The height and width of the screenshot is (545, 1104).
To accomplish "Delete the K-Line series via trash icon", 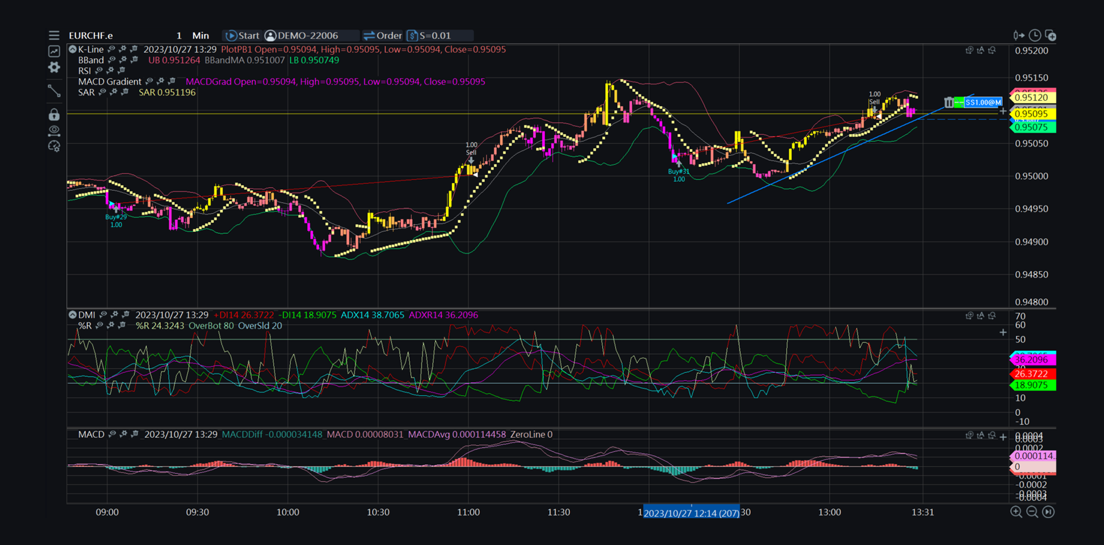I will 133,50.
